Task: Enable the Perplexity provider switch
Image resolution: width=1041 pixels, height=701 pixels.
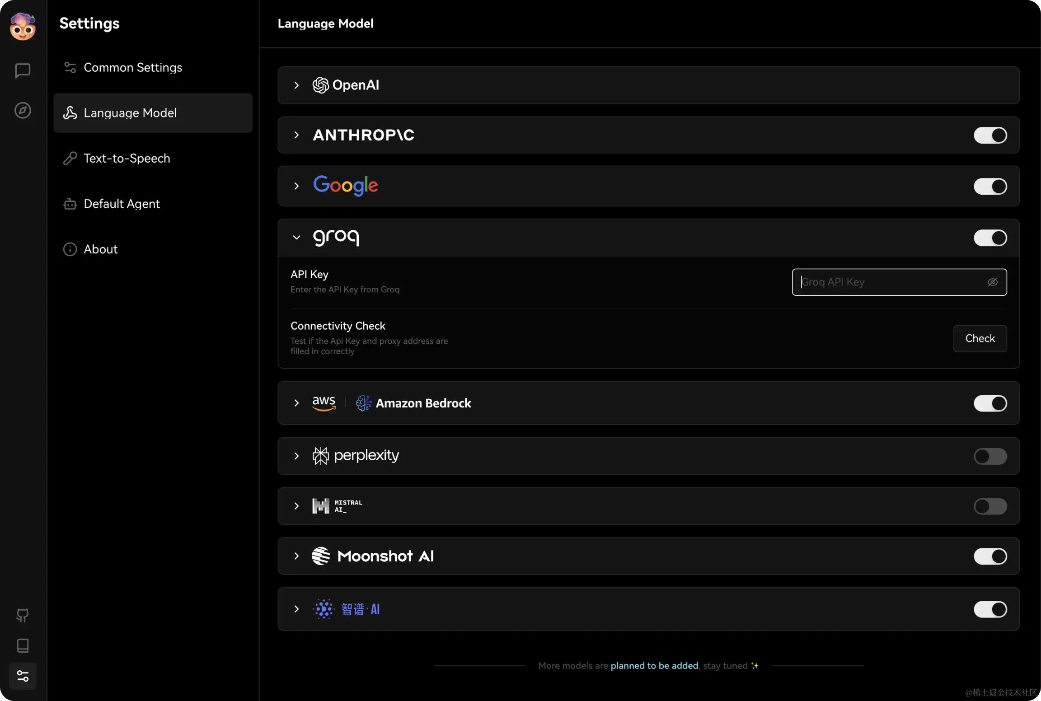Action: click(989, 456)
